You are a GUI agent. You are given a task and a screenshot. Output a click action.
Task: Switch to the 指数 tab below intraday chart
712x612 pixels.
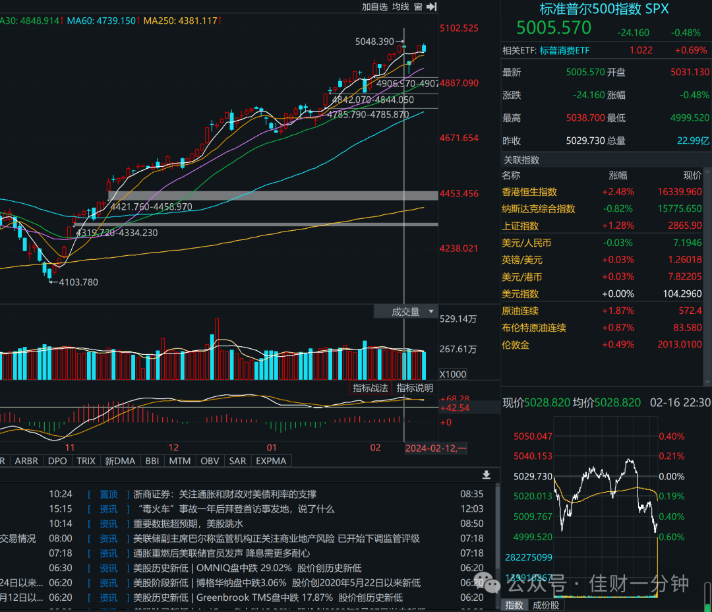click(x=514, y=605)
